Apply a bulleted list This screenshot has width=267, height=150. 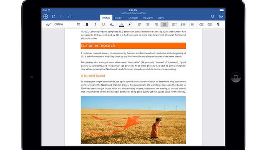[x=183, y=25]
